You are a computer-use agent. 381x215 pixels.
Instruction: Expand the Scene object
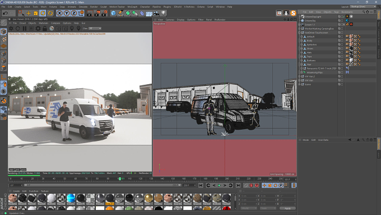point(300,84)
